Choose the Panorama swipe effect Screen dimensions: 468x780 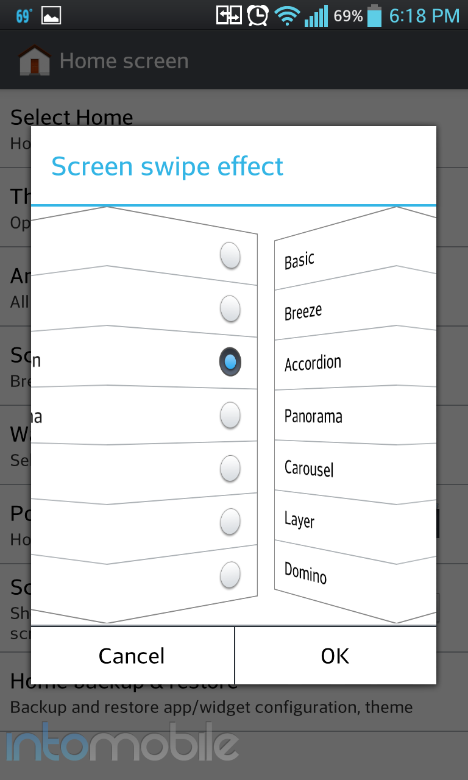pyautogui.click(x=313, y=417)
